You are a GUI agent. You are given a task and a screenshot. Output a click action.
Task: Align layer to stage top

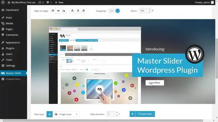53,11
